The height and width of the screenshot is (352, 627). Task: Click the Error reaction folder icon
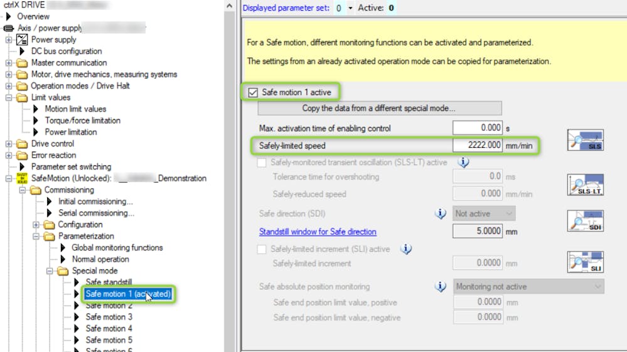pos(22,156)
